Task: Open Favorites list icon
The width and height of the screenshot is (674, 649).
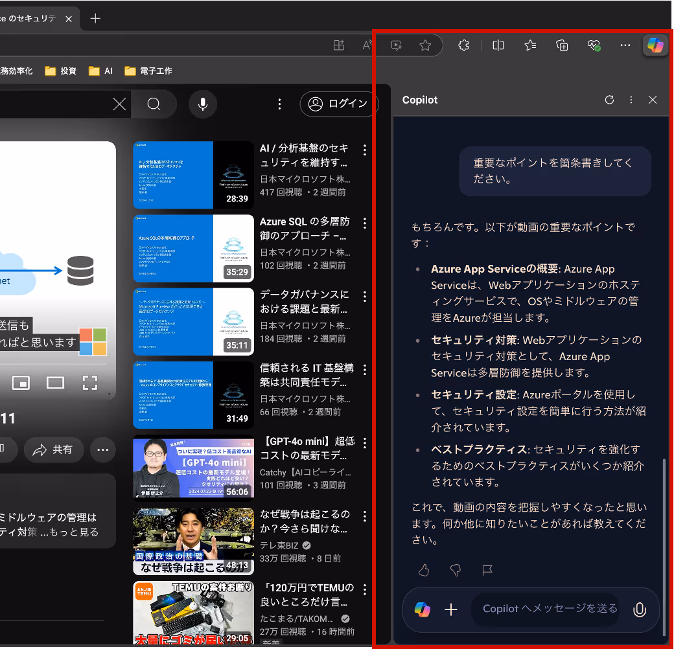Action: 530,45
